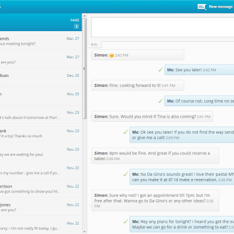The width and height of the screenshot is (234, 234).
Task: Select Simon's message 'Fine. Looking forward to it!'
Action: tap(138, 85)
